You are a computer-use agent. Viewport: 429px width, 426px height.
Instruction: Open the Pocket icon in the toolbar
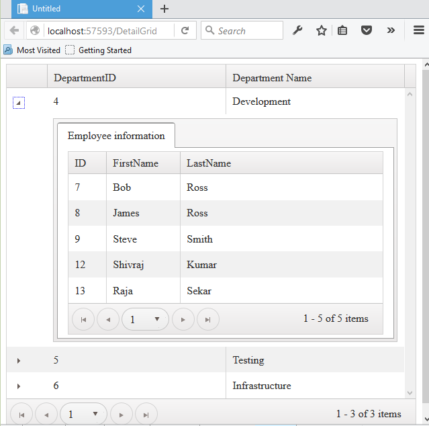click(x=367, y=31)
